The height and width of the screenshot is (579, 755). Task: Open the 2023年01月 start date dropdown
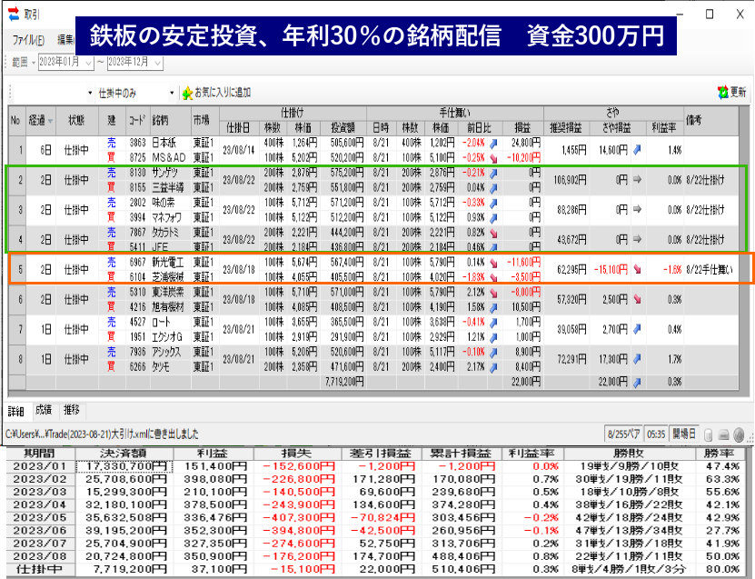coord(88,63)
